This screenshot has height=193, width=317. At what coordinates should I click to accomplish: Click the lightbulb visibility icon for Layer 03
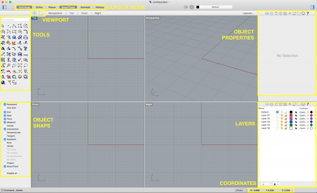tap(281, 121)
